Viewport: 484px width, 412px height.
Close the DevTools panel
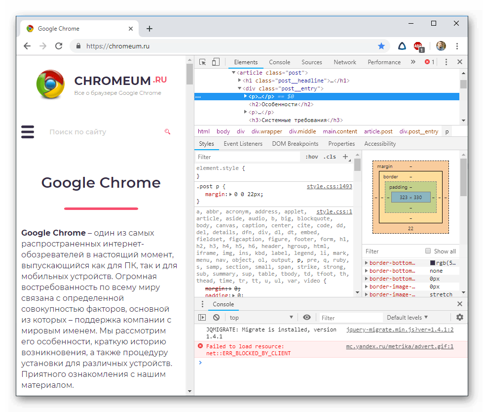[460, 62]
